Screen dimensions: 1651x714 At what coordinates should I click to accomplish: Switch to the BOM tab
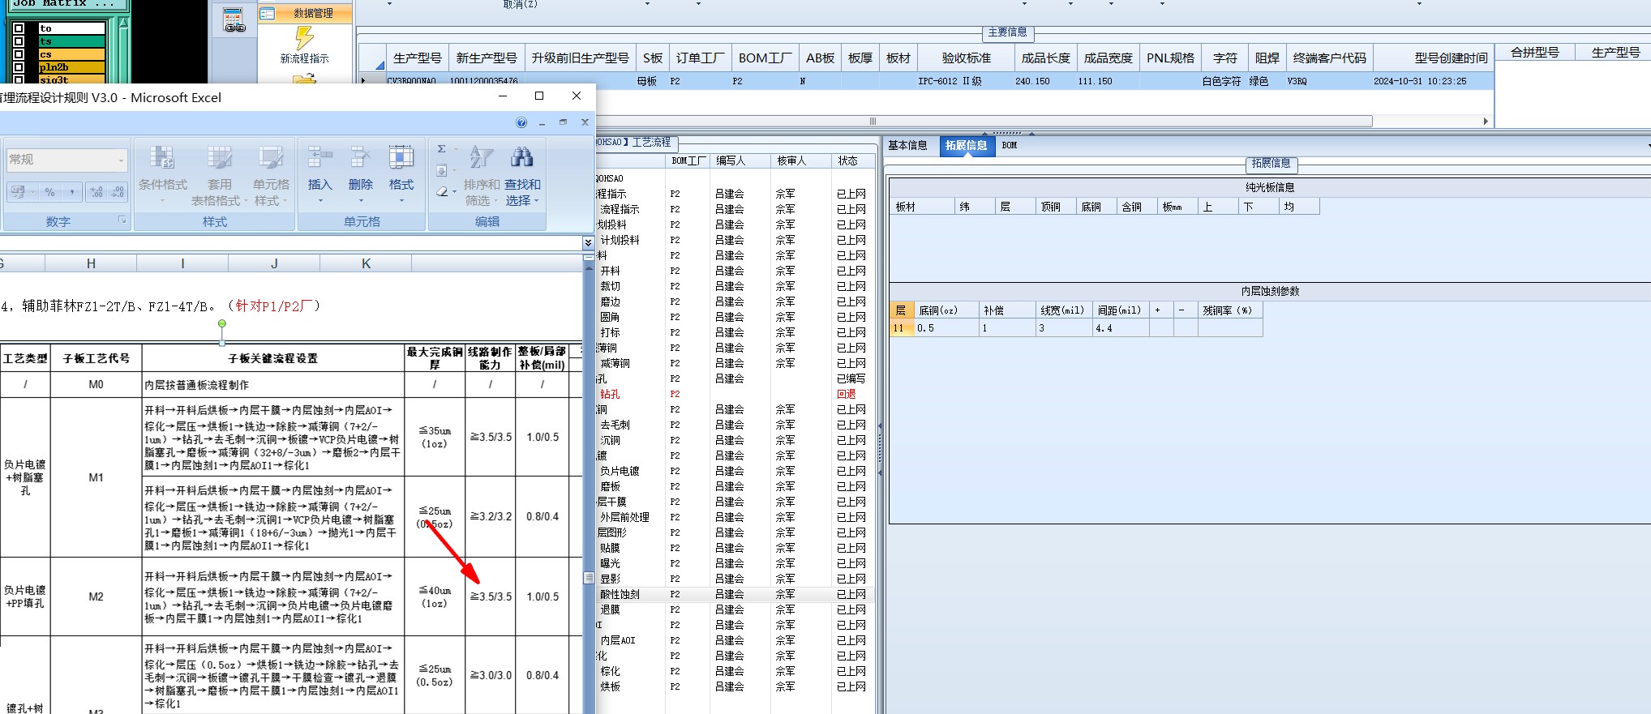click(x=1009, y=146)
